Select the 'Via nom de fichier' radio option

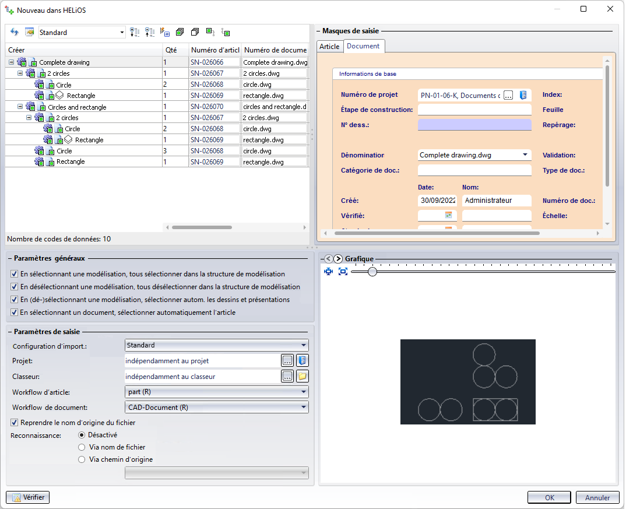click(x=82, y=447)
